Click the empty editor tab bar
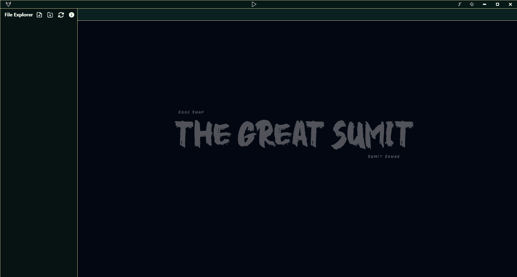The height and width of the screenshot is (277, 517). [296, 15]
